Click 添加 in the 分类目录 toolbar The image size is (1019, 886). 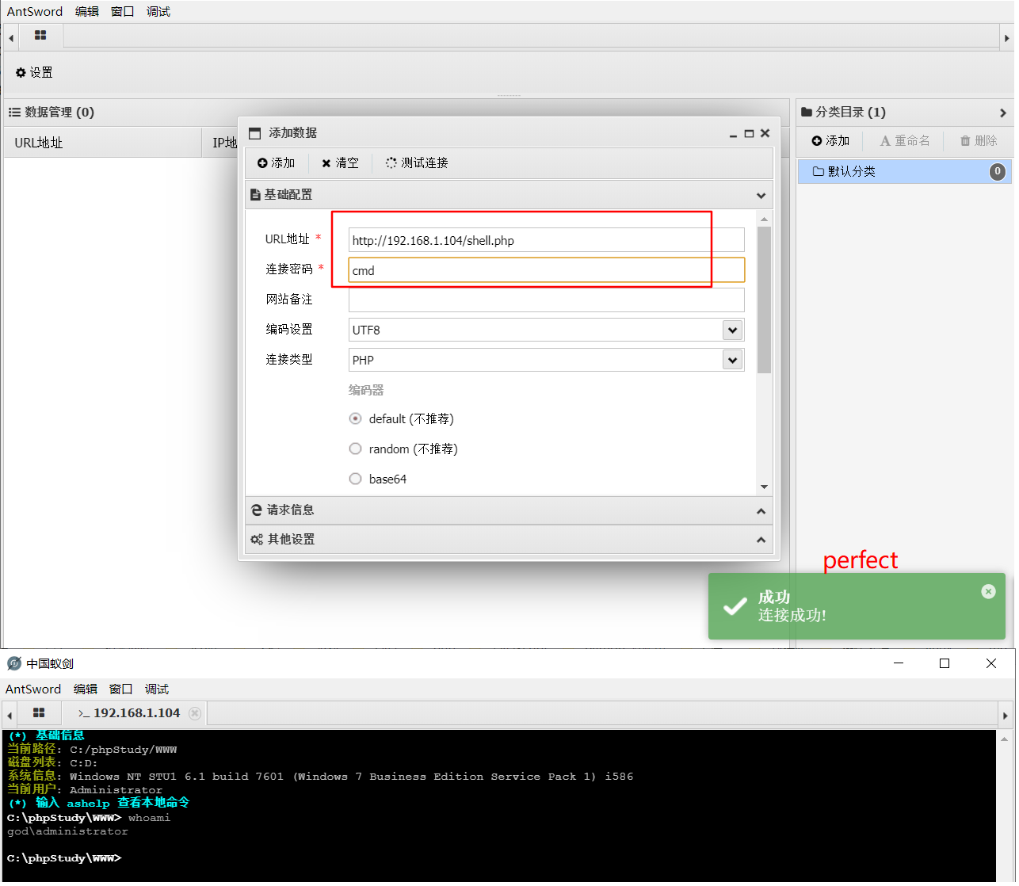pyautogui.click(x=830, y=140)
